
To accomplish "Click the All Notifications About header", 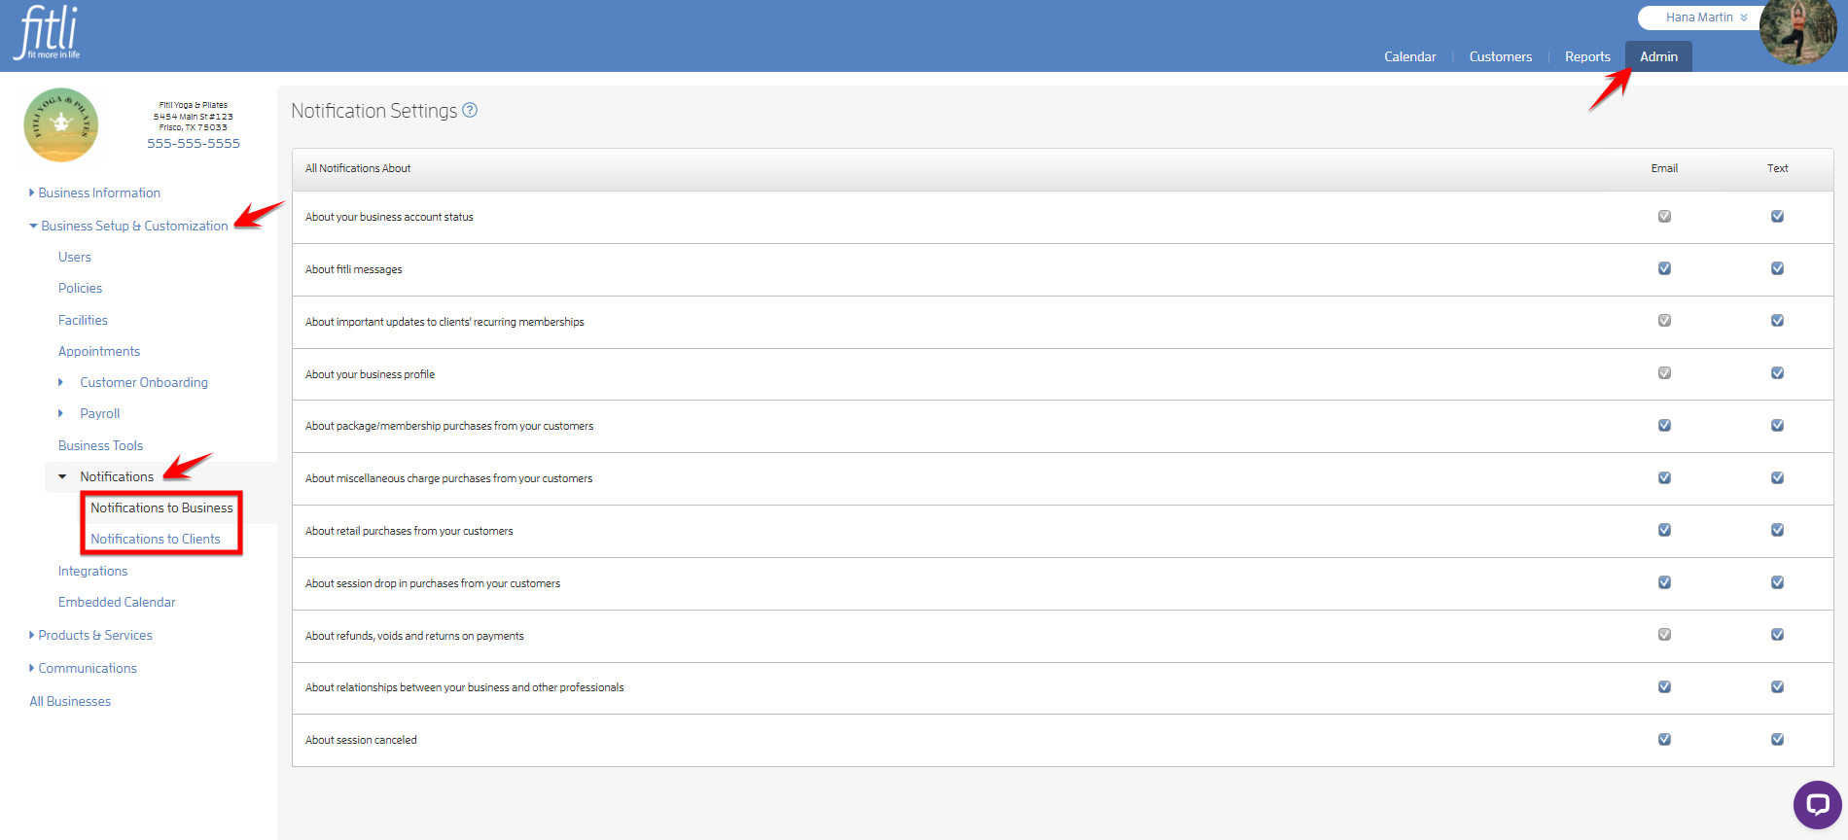I will [x=358, y=168].
